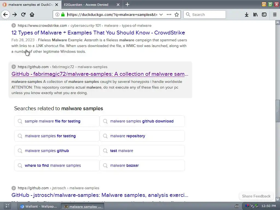Image resolution: width=280 pixels, height=210 pixels.
Task: Focus the browser Search box
Action: pos(205,14)
